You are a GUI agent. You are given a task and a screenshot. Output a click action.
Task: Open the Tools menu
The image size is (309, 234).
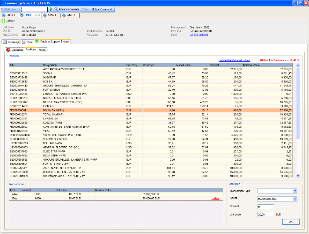tap(85, 9)
